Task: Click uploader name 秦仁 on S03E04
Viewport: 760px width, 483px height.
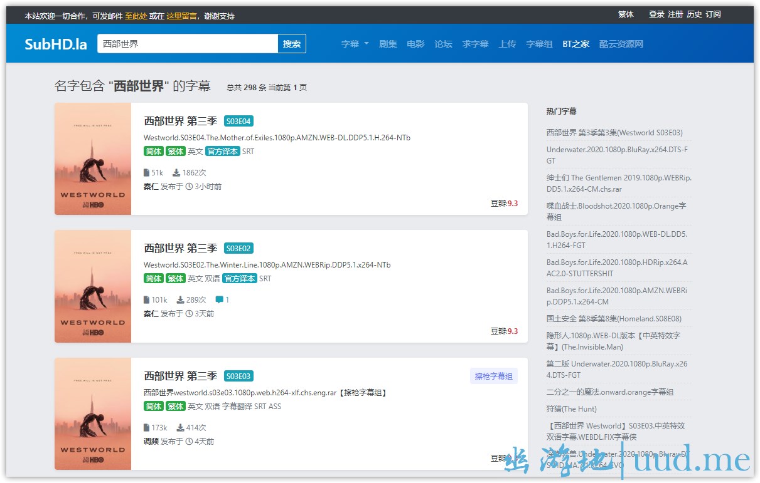Action: coord(151,187)
